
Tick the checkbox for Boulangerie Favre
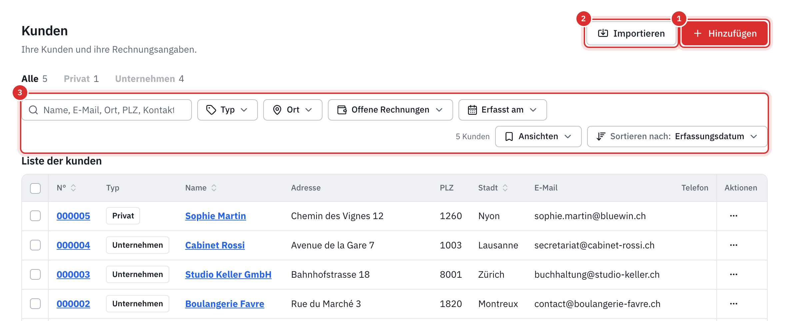click(x=35, y=304)
